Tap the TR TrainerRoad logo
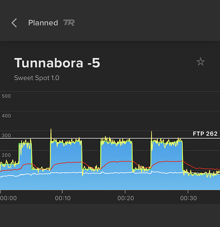The width and height of the screenshot is (220, 227). 69,23
